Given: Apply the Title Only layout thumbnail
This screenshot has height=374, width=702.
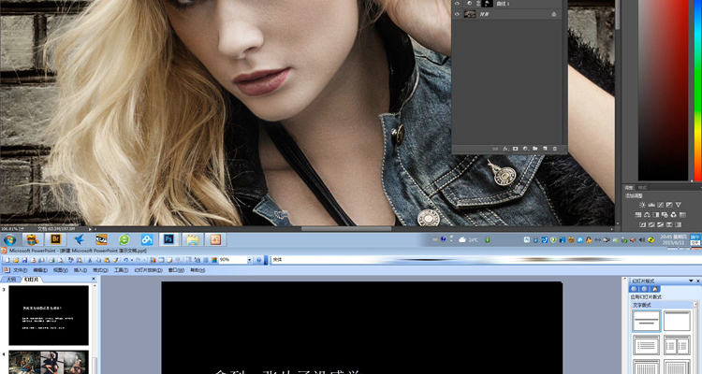Looking at the screenshot, I should coord(677,321).
